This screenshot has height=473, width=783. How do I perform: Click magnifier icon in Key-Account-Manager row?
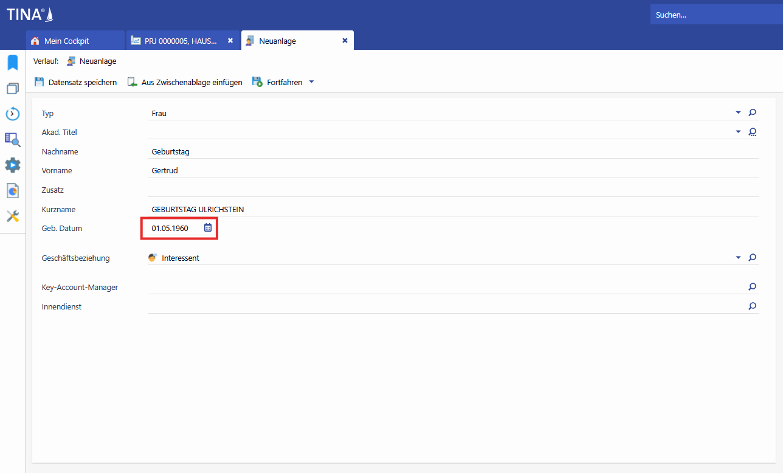click(752, 287)
